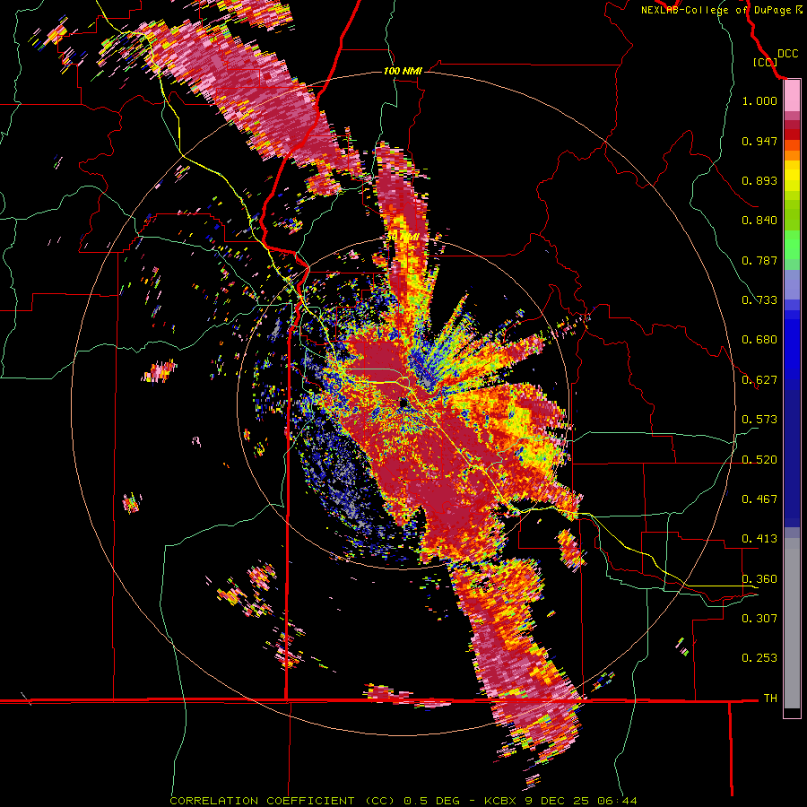Click the 0.947 scale value

759,141
